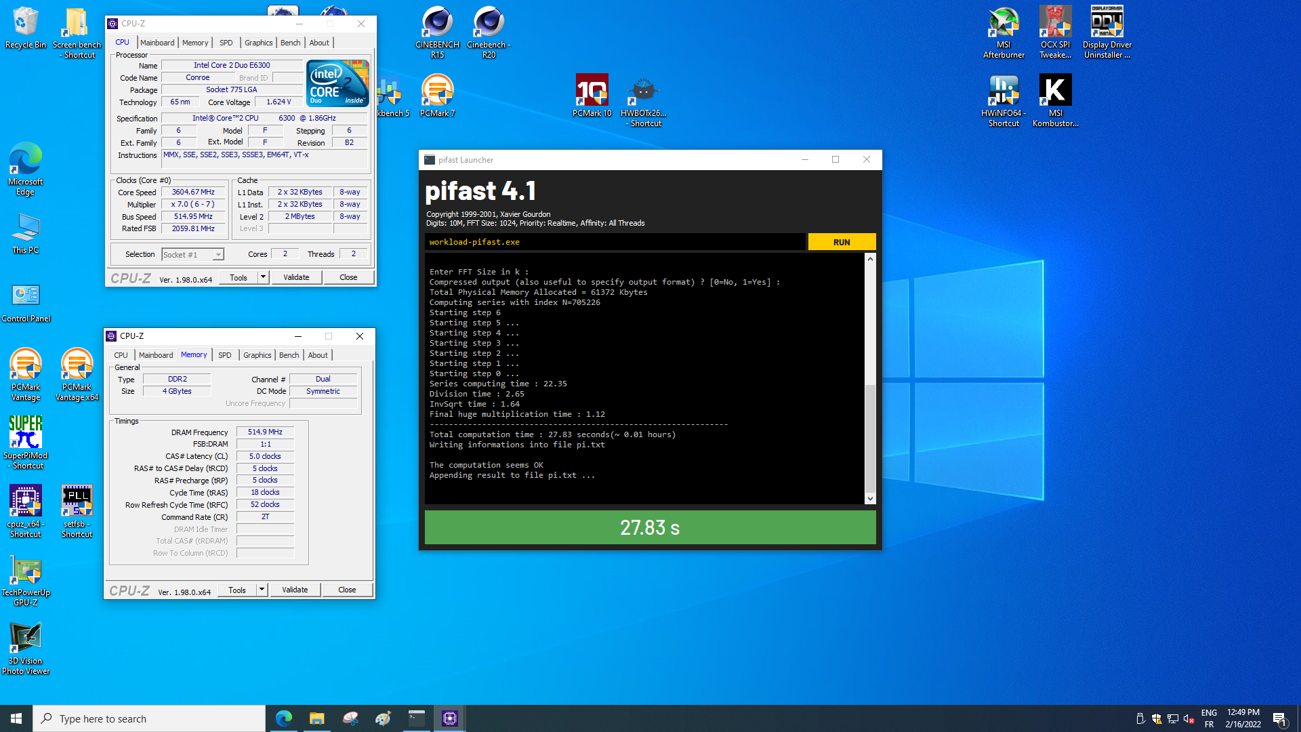Switch to CPU tab in lower CPU-Z
The width and height of the screenshot is (1301, 732).
coord(121,355)
